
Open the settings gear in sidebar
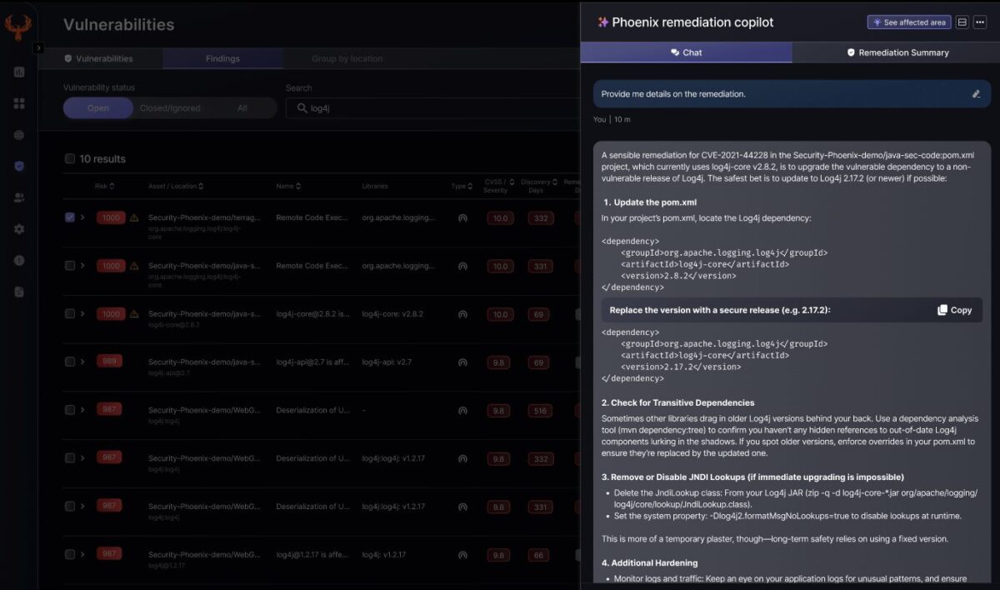pyautogui.click(x=19, y=229)
